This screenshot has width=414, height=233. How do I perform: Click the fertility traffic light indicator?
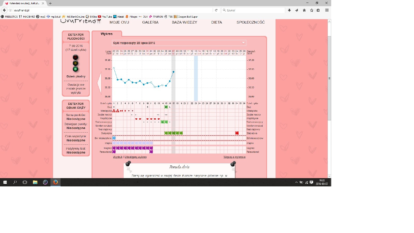75,63
